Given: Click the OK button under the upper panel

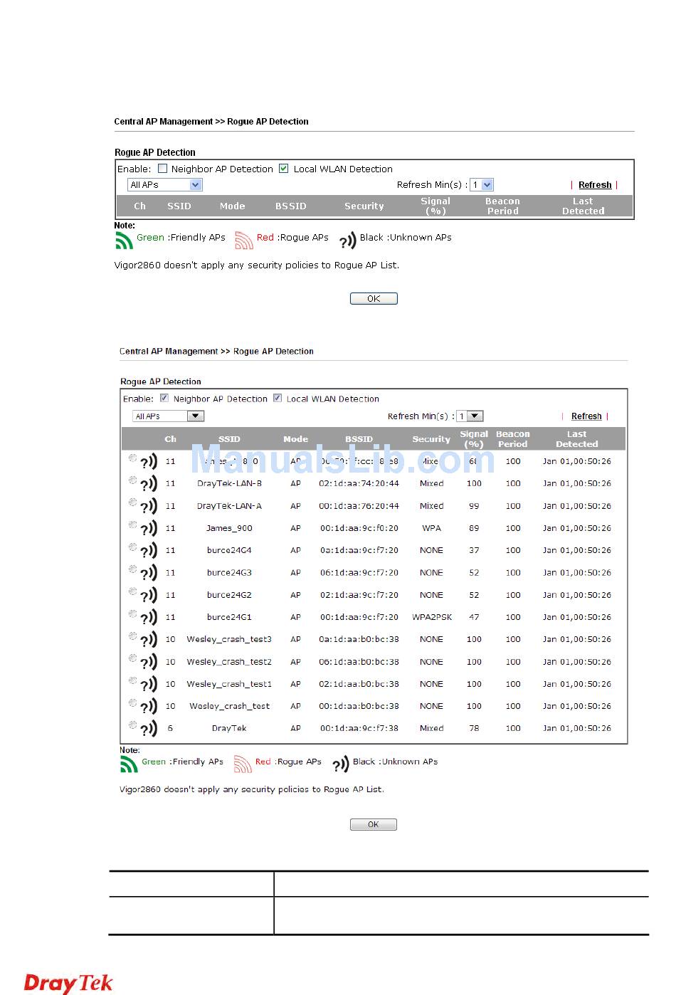Looking at the screenshot, I should pos(374,299).
